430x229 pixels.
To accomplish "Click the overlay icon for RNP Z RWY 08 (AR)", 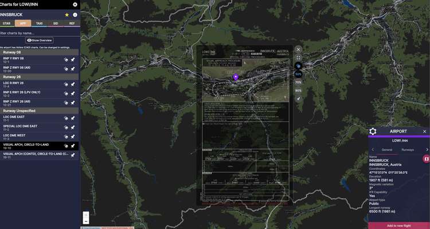I will pos(66,69).
